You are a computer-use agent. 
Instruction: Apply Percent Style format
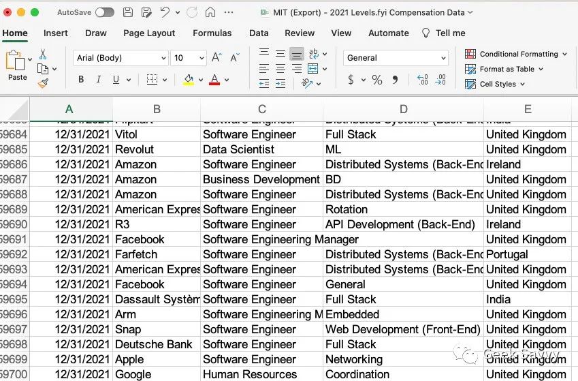point(376,80)
